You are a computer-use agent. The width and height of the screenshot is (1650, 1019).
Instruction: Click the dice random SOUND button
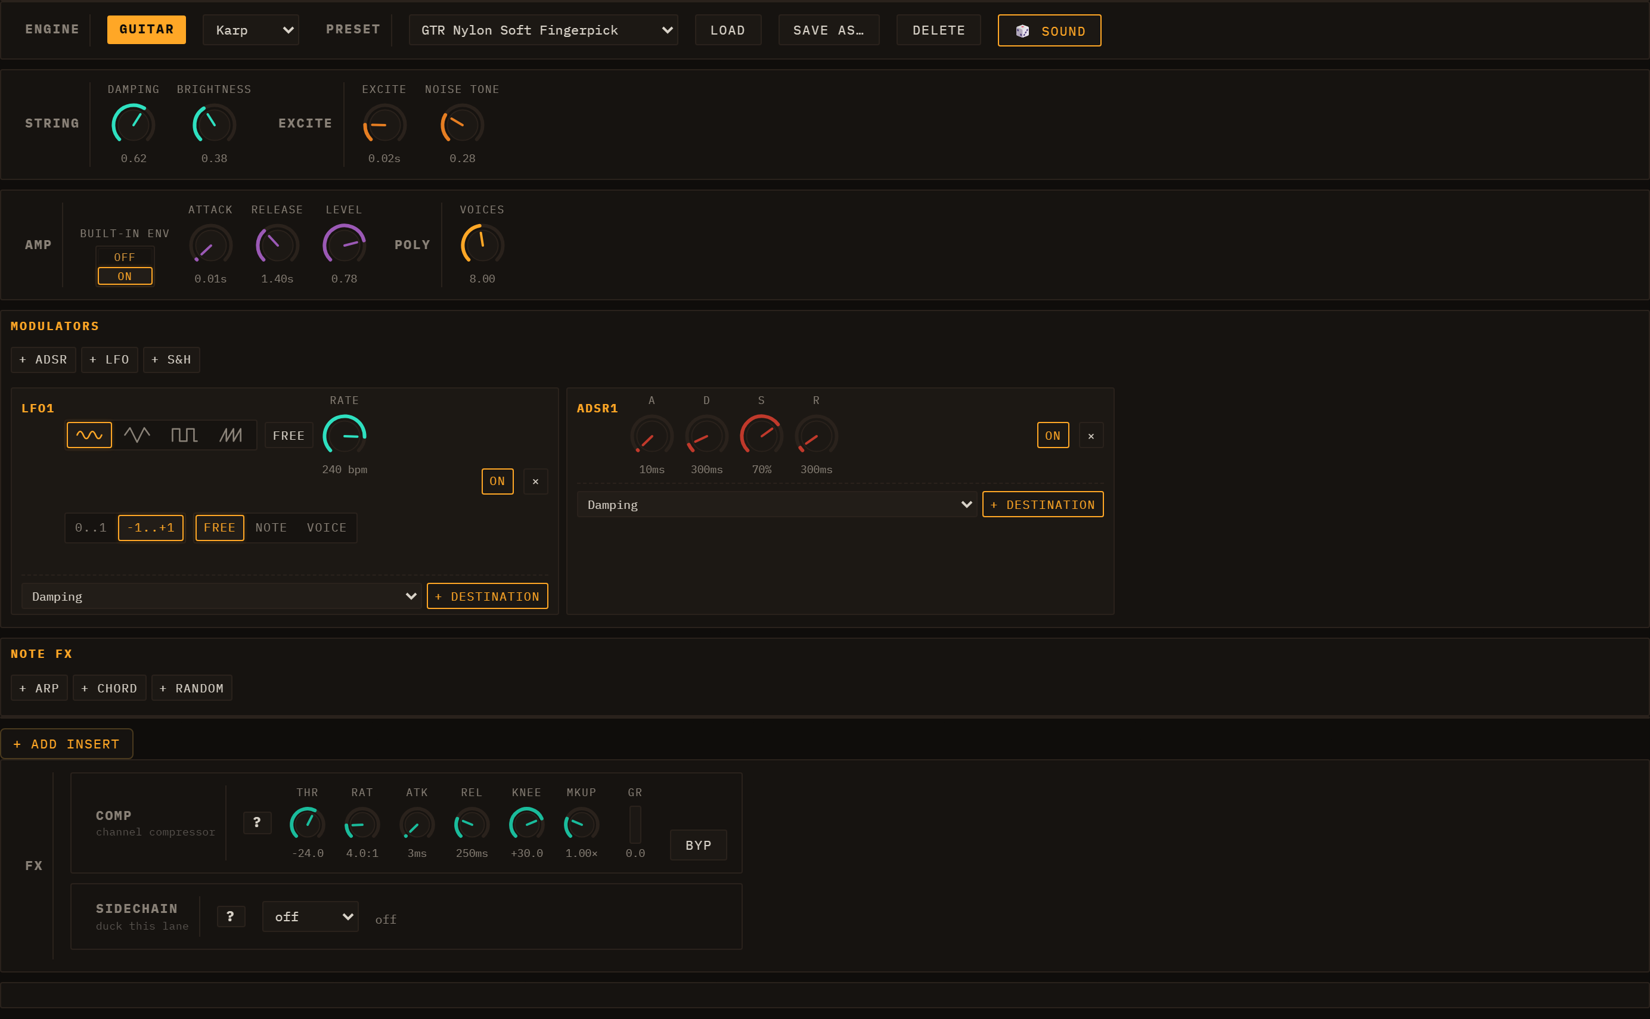pyautogui.click(x=1050, y=30)
